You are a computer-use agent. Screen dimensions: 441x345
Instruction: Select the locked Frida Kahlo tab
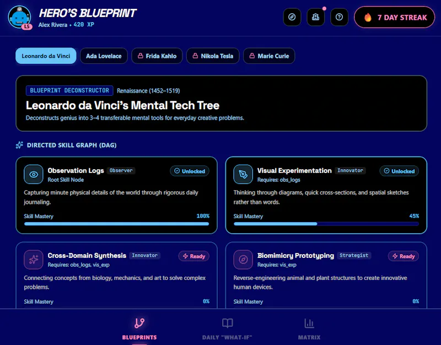157,56
